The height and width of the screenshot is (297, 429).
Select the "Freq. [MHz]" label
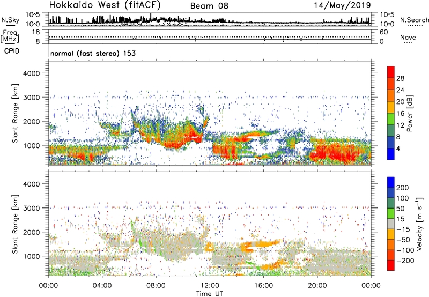click(x=10, y=36)
